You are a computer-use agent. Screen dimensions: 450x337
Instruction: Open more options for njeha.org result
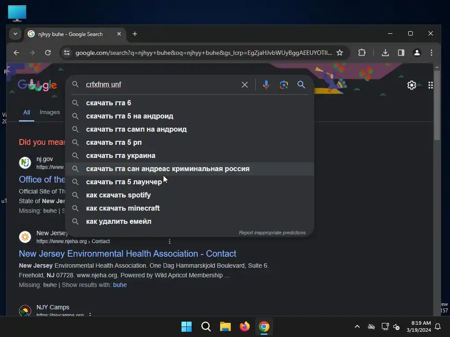tap(170, 241)
